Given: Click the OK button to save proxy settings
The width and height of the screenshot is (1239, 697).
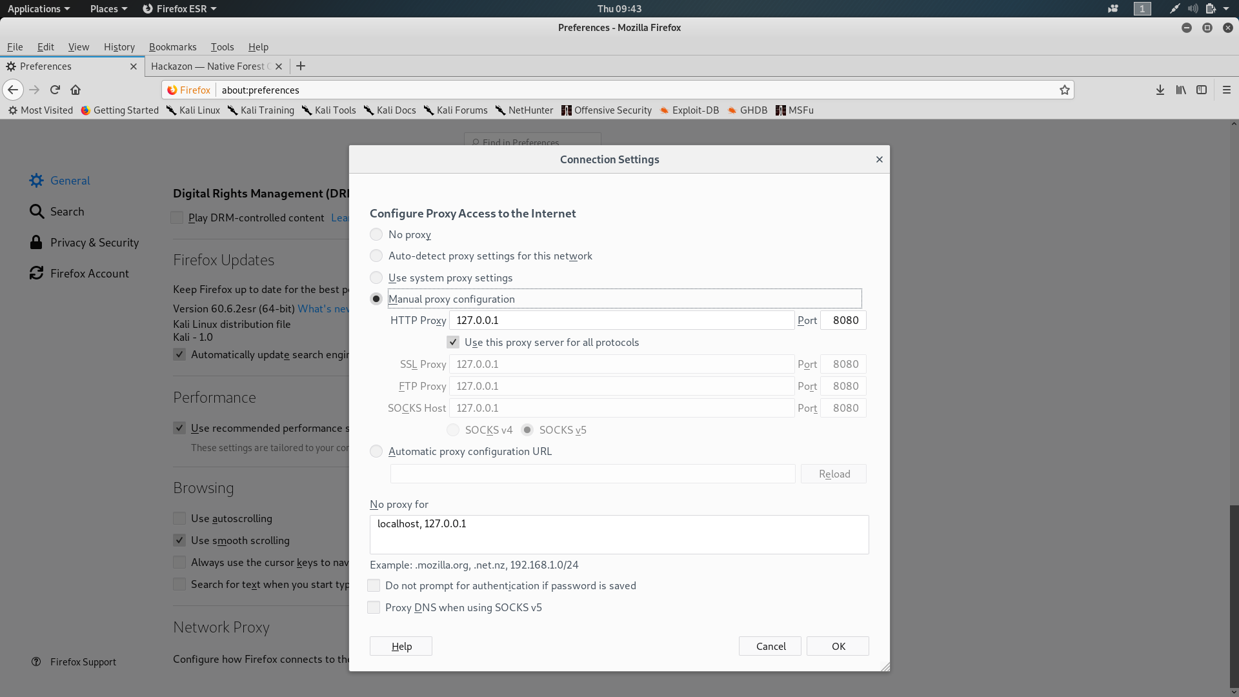Looking at the screenshot, I should point(837,645).
